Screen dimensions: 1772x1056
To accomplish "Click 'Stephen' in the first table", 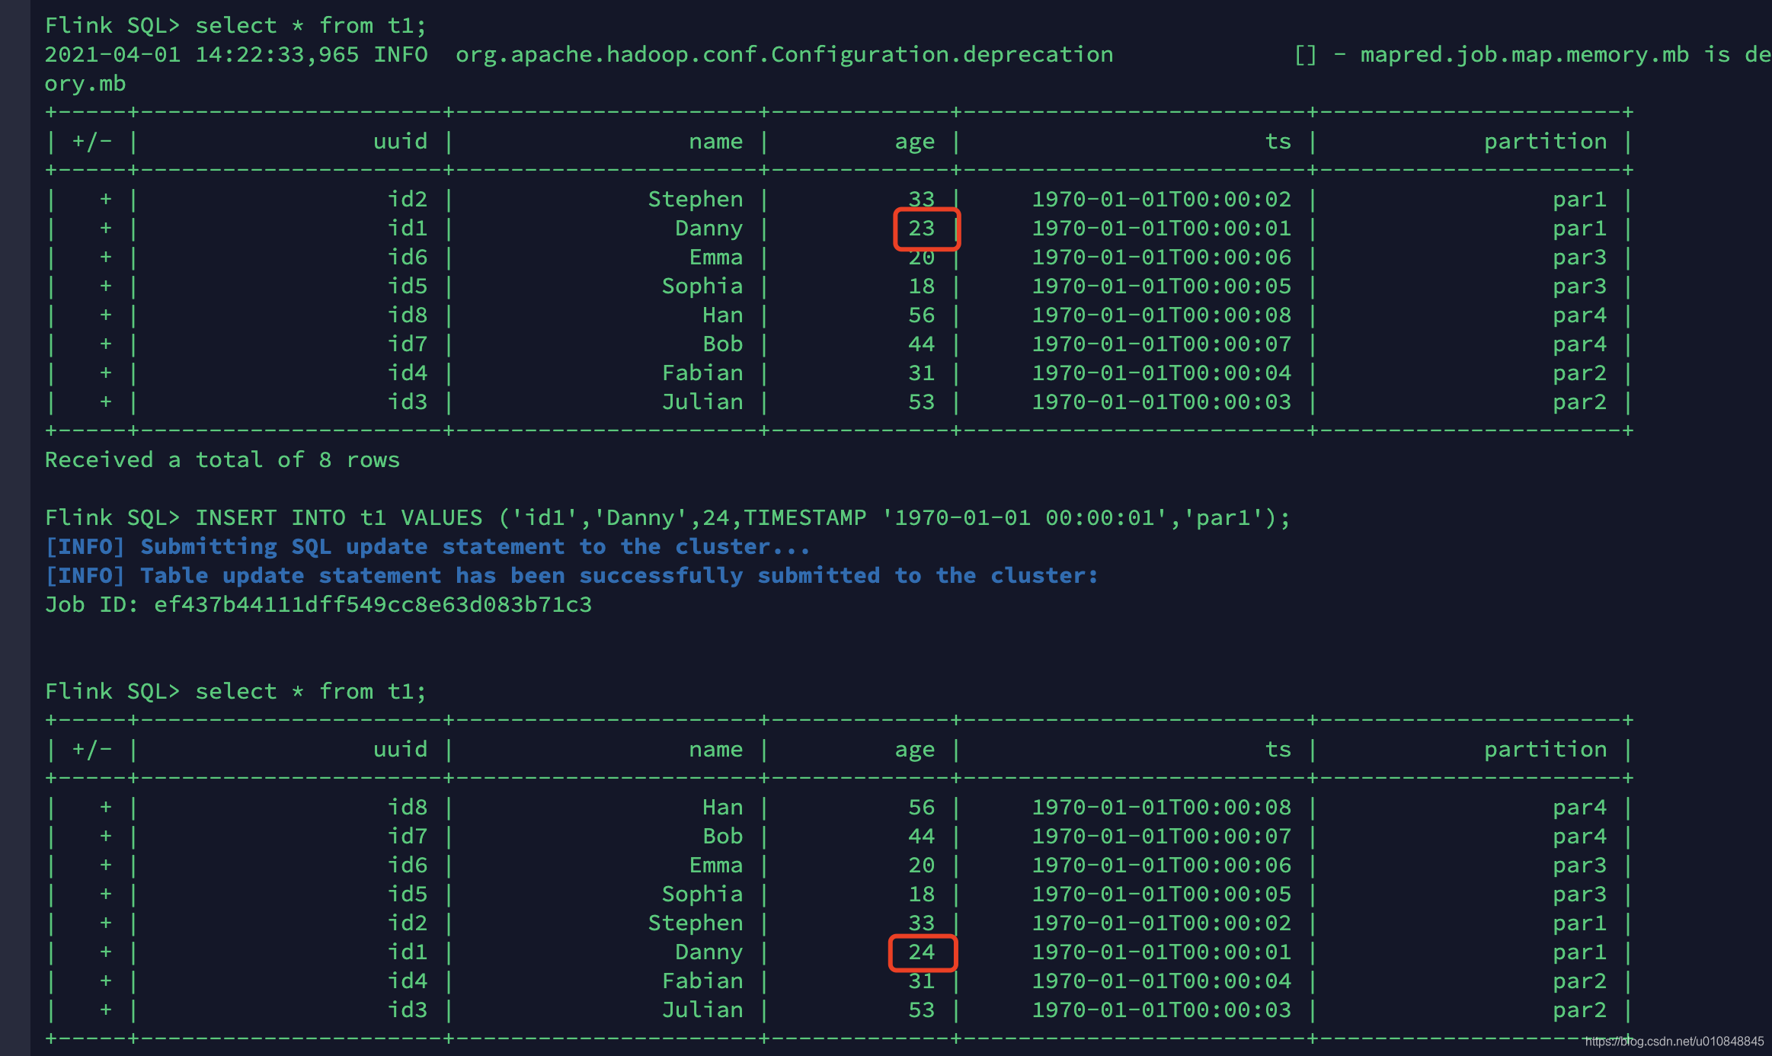I will pyautogui.click(x=695, y=200).
